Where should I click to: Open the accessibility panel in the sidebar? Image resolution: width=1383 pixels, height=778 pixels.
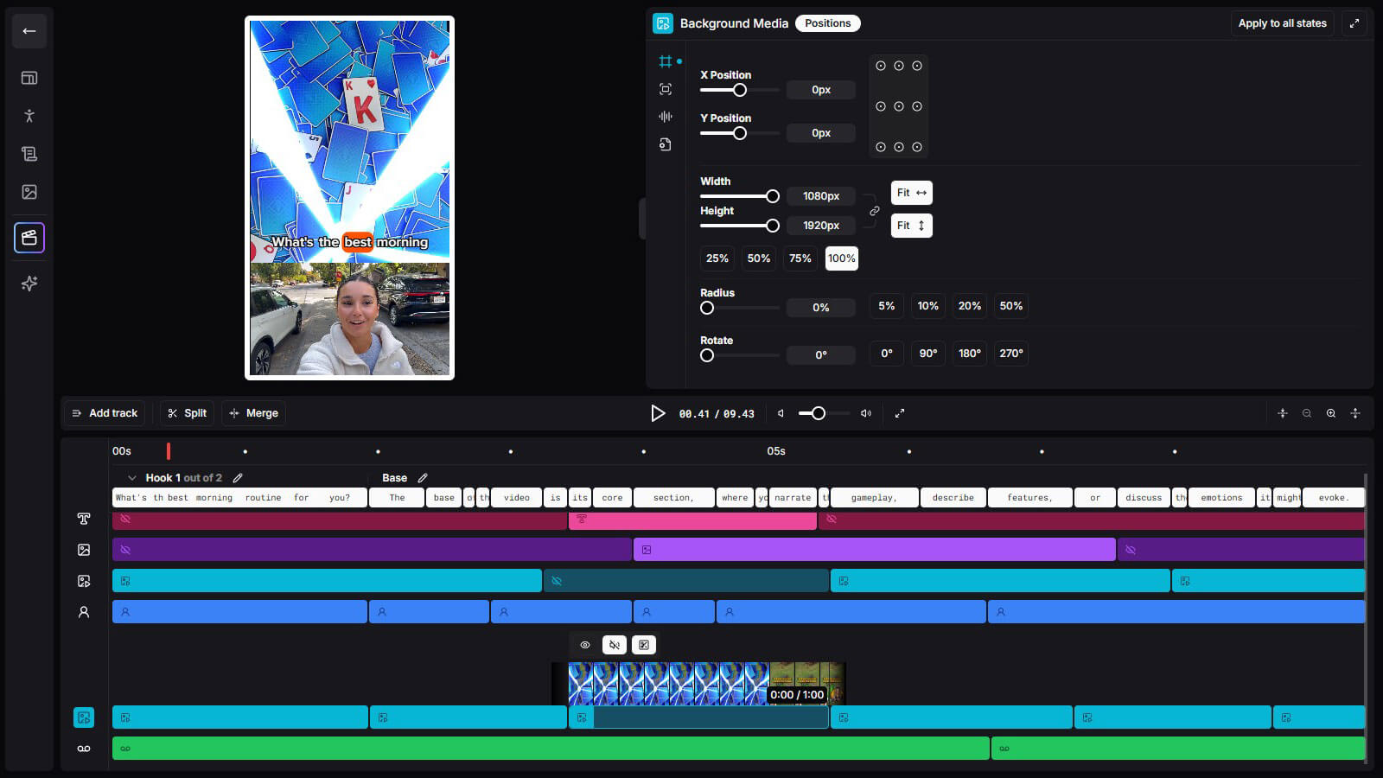click(x=29, y=115)
